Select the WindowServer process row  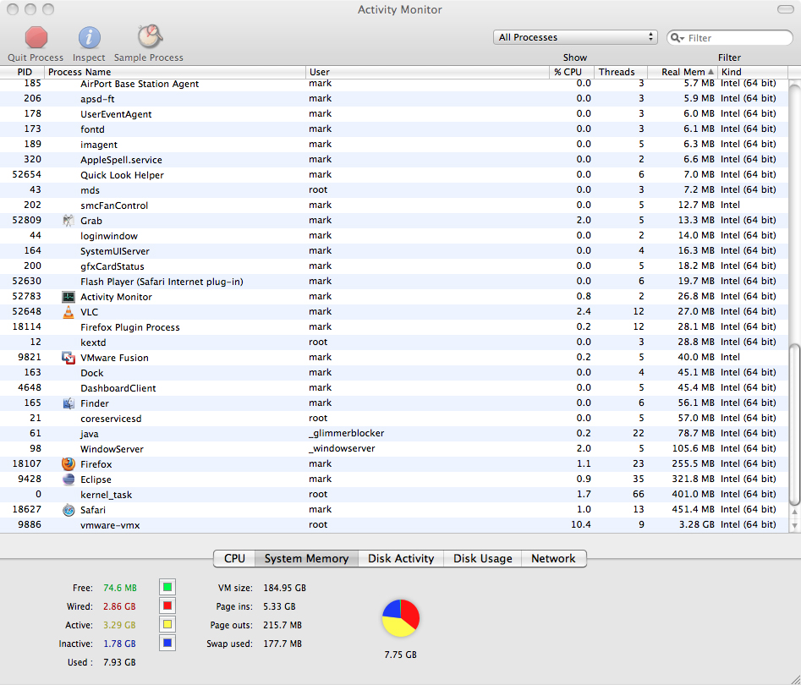point(394,448)
